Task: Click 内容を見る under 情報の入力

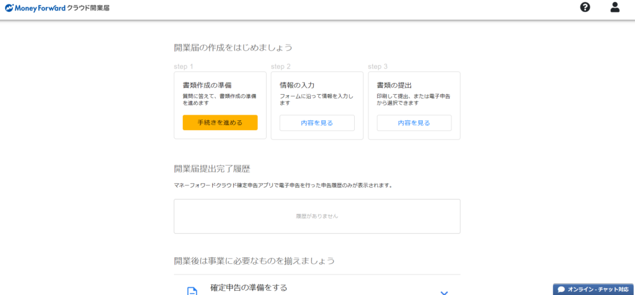Action: (x=317, y=123)
